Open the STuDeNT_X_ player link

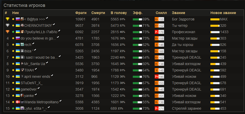32,83
